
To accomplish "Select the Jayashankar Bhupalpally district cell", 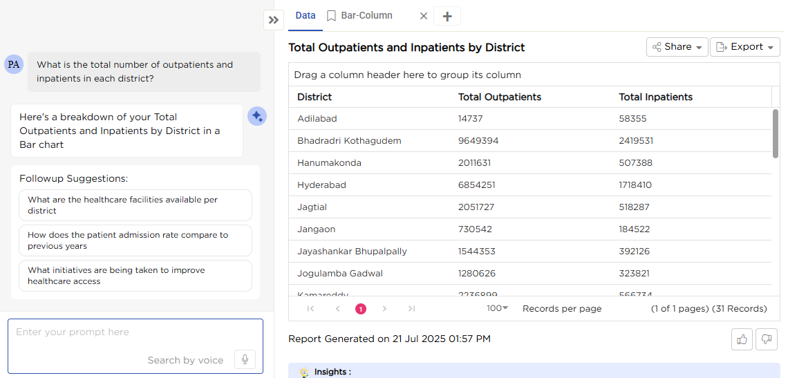I will [353, 252].
